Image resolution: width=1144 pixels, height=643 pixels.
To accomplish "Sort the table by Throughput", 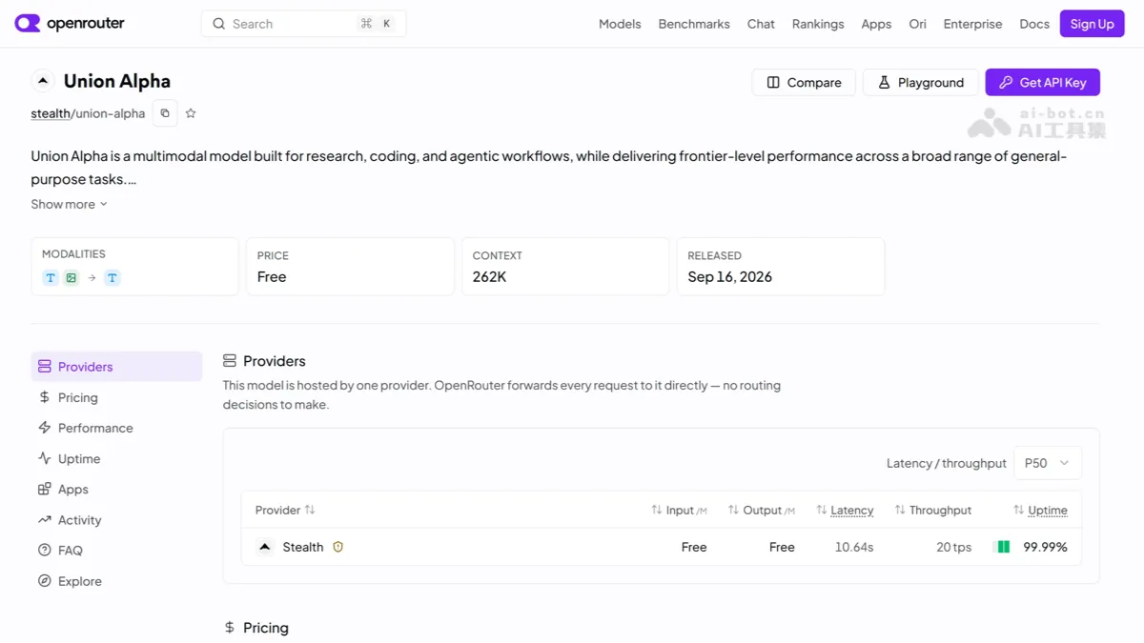I will coord(932,511).
